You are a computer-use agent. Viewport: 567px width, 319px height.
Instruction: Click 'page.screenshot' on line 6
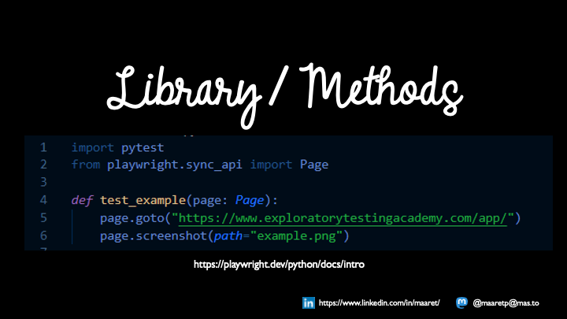coord(154,236)
